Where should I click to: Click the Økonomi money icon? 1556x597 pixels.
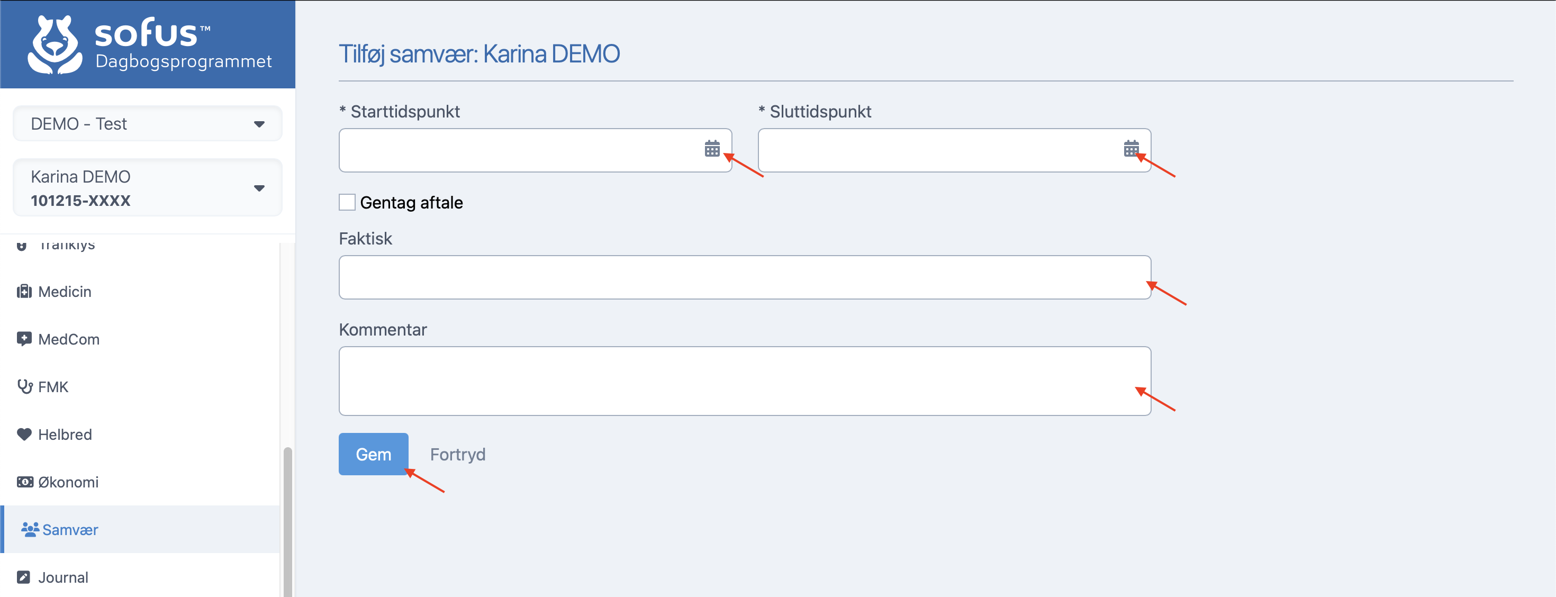[25, 482]
